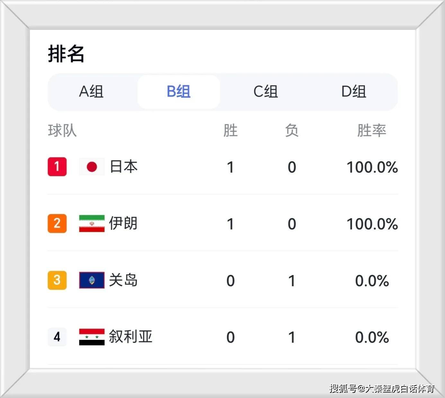Click the red rank 1 badge

[57, 167]
